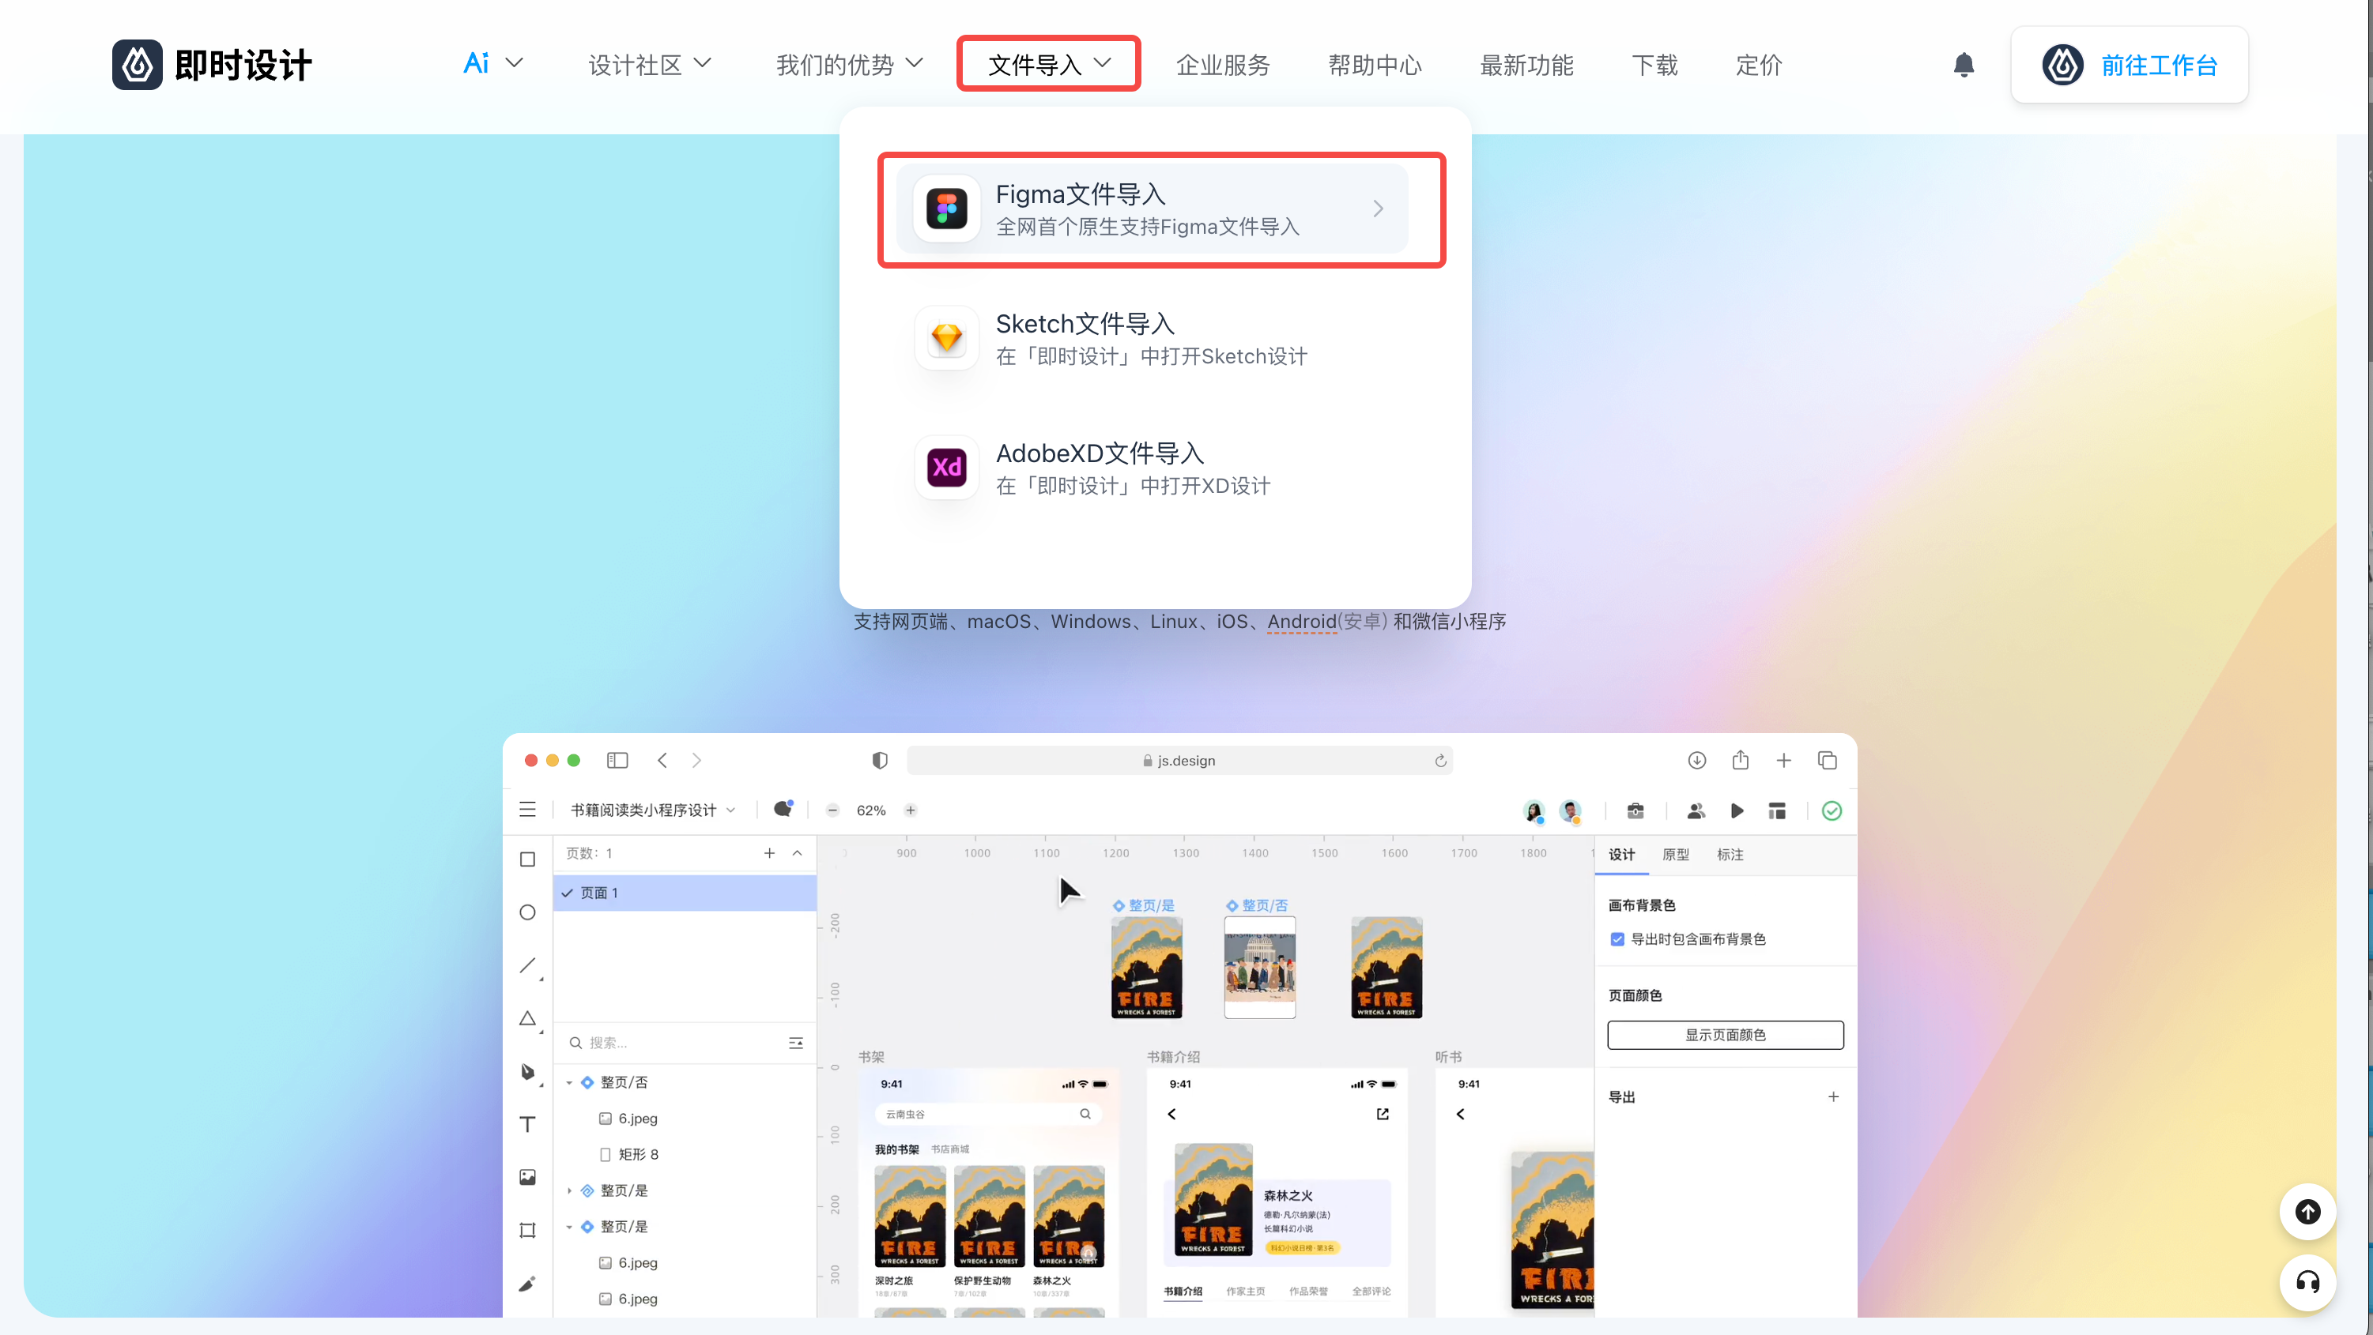2373x1335 pixels.
Task: Click the 前往工作台 button
Action: (2130, 65)
